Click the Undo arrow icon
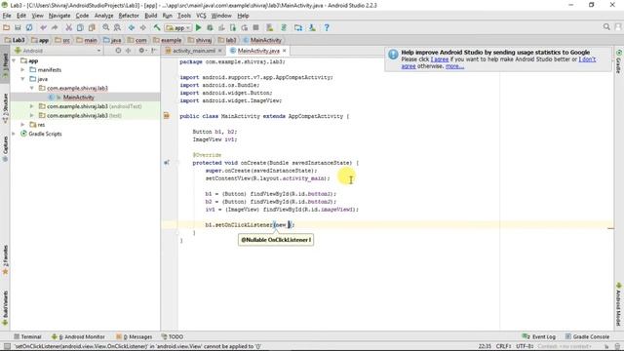This screenshot has width=624, height=351. (43, 27)
